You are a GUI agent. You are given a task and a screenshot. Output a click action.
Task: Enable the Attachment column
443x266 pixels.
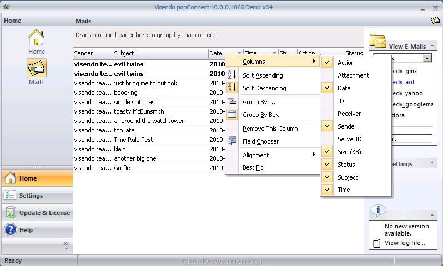point(355,75)
